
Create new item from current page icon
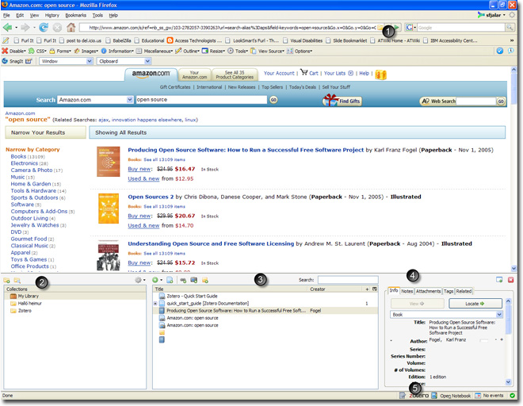point(170,280)
